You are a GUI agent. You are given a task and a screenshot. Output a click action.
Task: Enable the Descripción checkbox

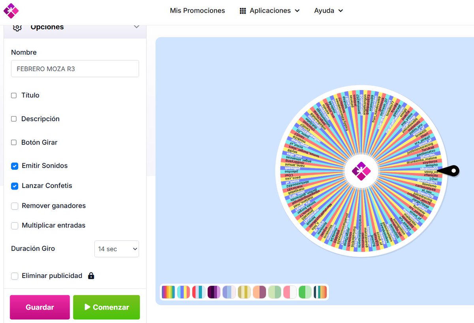click(14, 119)
